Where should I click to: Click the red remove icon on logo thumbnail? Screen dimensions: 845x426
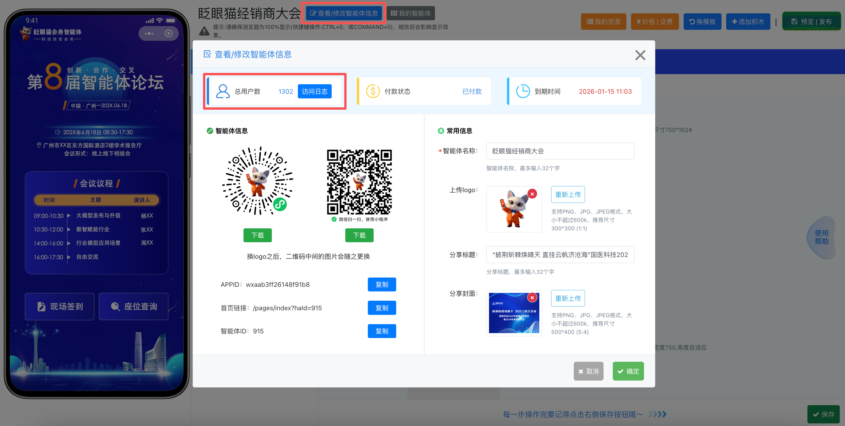click(x=532, y=194)
